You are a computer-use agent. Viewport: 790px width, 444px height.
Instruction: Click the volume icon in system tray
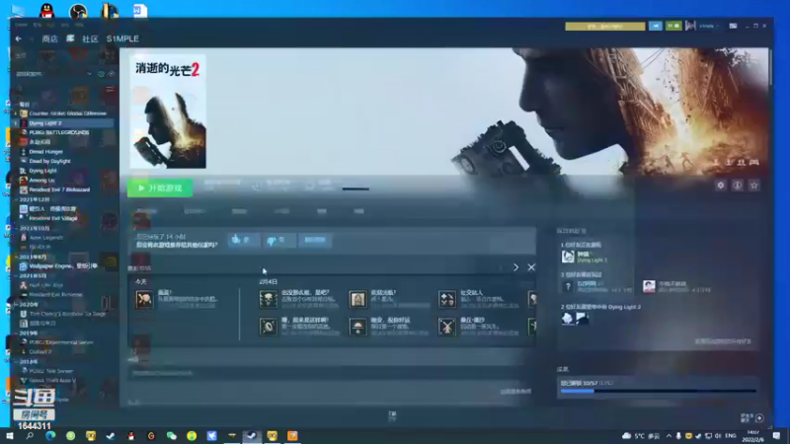pos(718,436)
